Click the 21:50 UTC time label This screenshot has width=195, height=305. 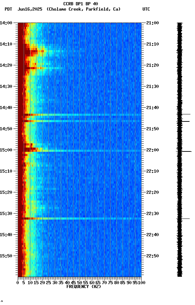click(152, 129)
